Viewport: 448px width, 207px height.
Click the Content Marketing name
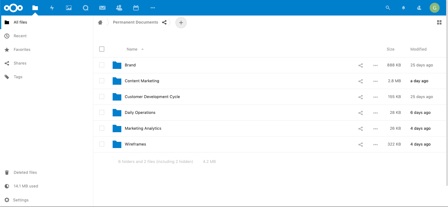142,81
